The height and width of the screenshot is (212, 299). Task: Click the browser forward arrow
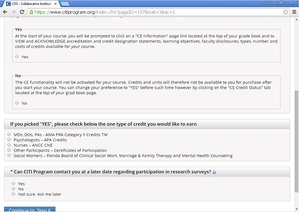coord(13,12)
